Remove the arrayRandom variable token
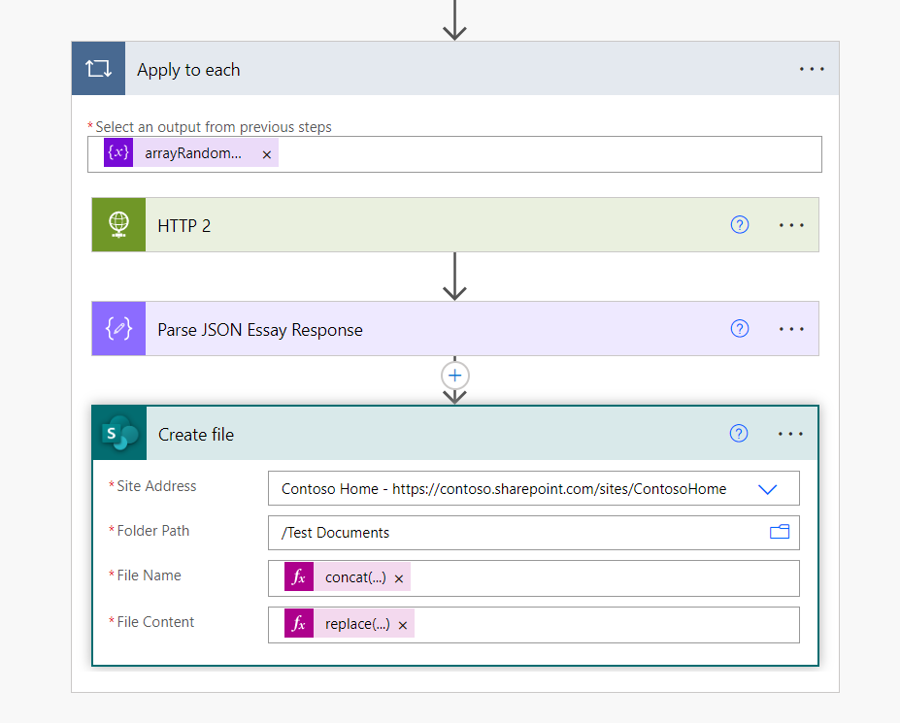The height and width of the screenshot is (723, 900). point(267,154)
